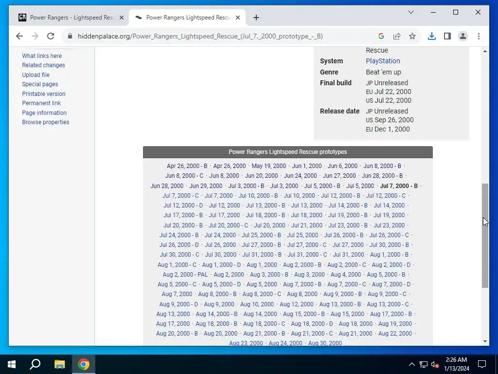Go back using the browser back arrow
Viewport: 498px width, 374px height.
(x=19, y=36)
